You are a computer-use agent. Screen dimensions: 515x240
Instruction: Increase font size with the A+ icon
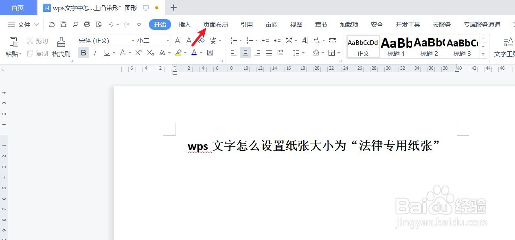[x=178, y=40]
